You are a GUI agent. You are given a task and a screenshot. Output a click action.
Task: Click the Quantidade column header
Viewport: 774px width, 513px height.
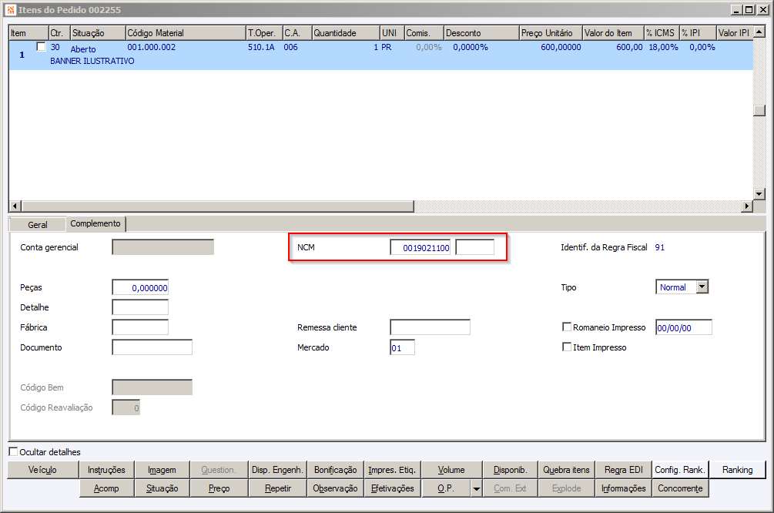(346, 33)
